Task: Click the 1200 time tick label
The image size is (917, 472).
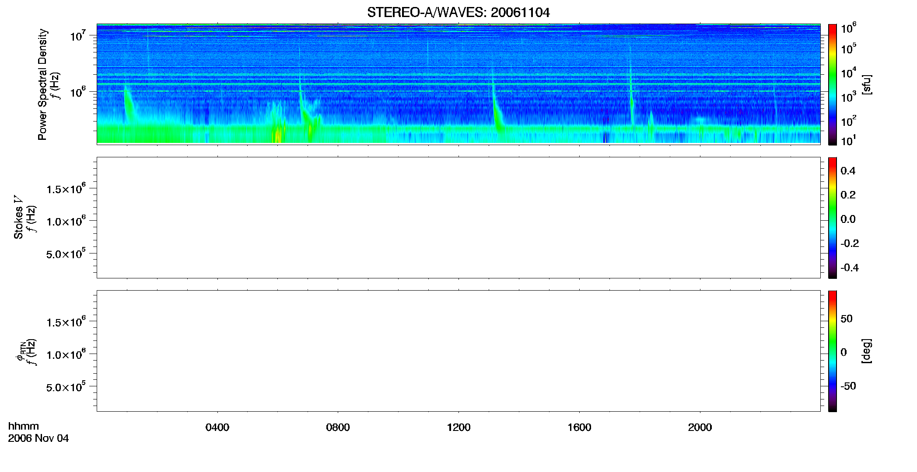Action: 458,427
